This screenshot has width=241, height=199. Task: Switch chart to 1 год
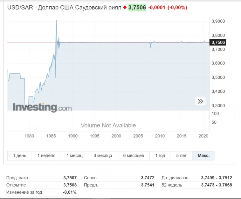coord(160,156)
